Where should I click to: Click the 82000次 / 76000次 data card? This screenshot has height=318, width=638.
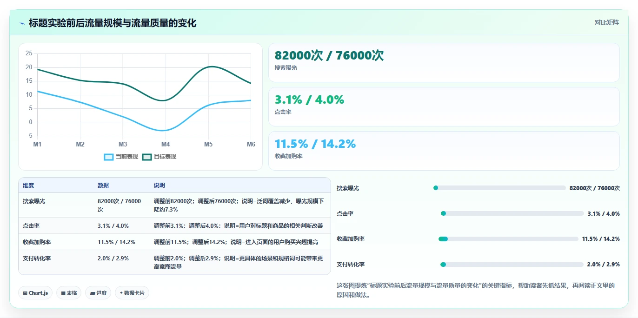pos(444,63)
